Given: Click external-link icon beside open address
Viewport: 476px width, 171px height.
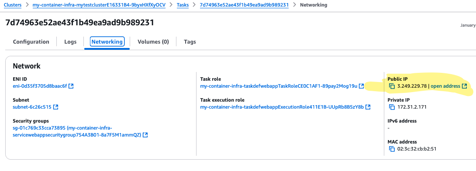Looking at the screenshot, I should (x=464, y=86).
